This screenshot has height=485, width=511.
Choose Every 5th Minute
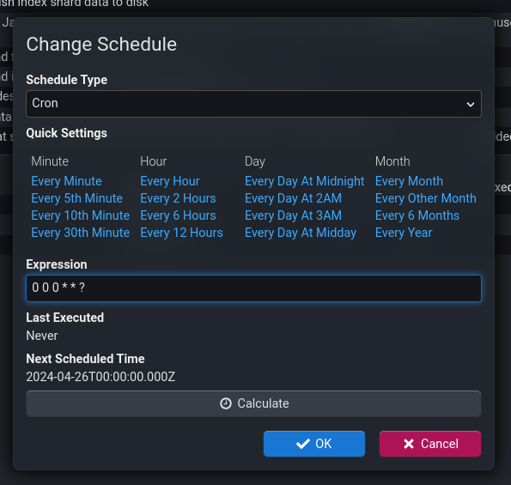77,198
